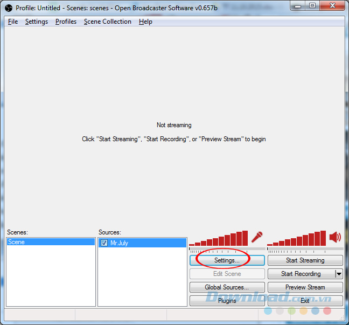This screenshot has width=349, height=325.
Task: Click the Settings... button
Action: (227, 260)
